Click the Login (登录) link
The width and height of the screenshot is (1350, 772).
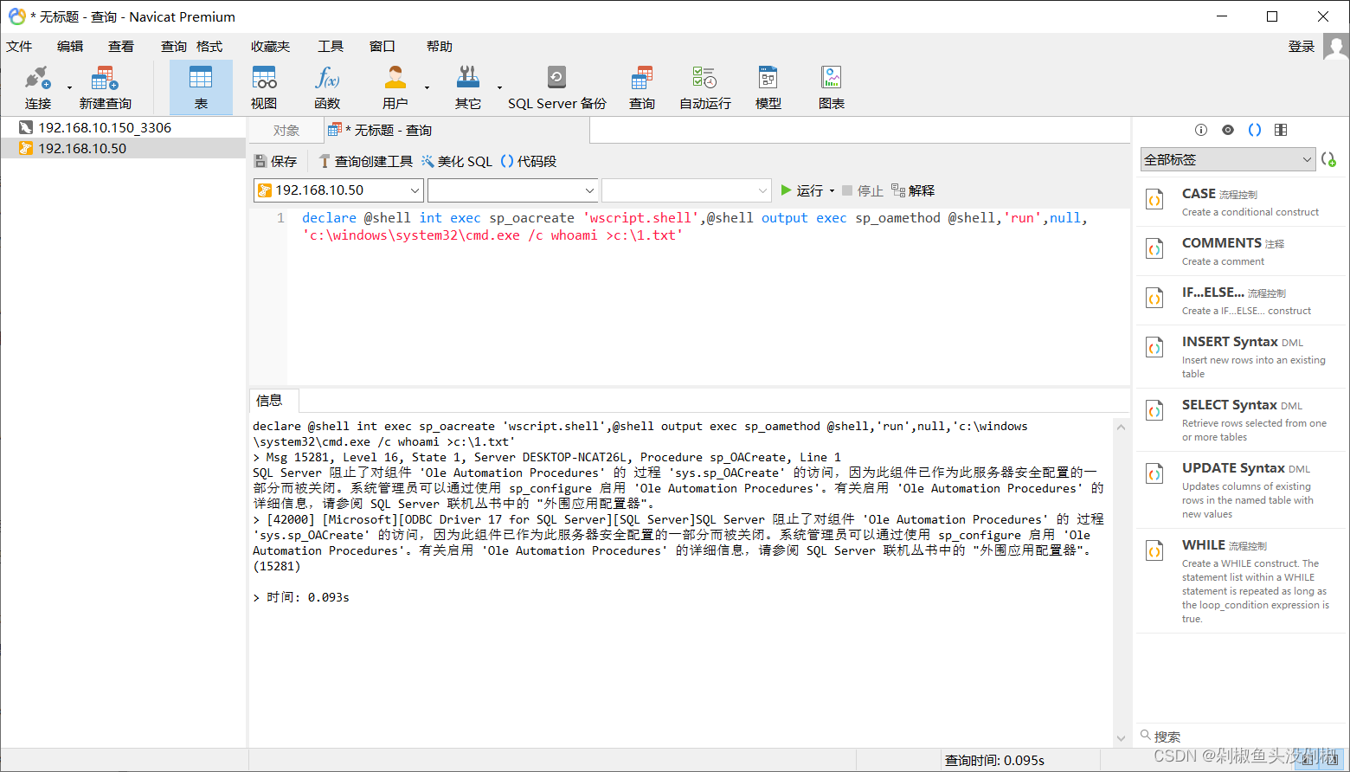click(x=1302, y=47)
